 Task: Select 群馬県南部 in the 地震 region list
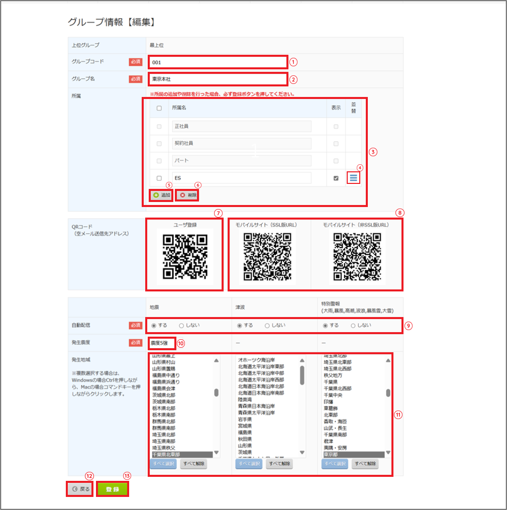coord(164,429)
